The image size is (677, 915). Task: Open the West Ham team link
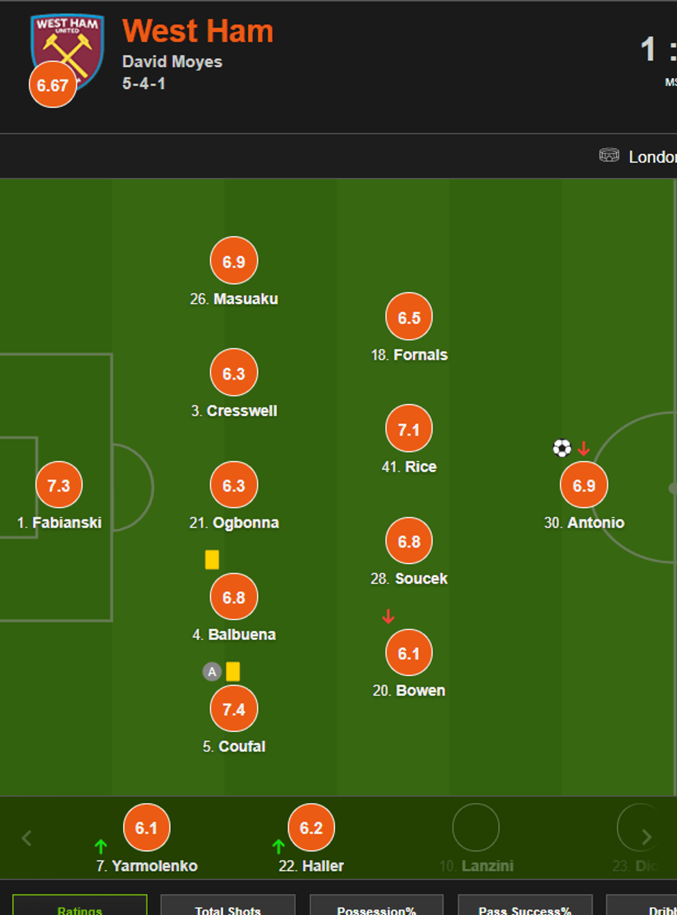tap(198, 32)
